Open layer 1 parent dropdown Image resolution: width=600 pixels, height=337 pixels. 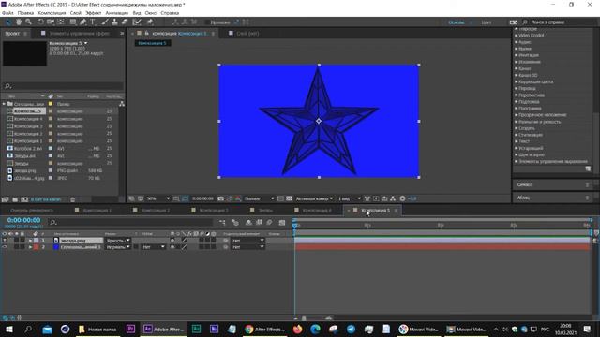pos(247,241)
